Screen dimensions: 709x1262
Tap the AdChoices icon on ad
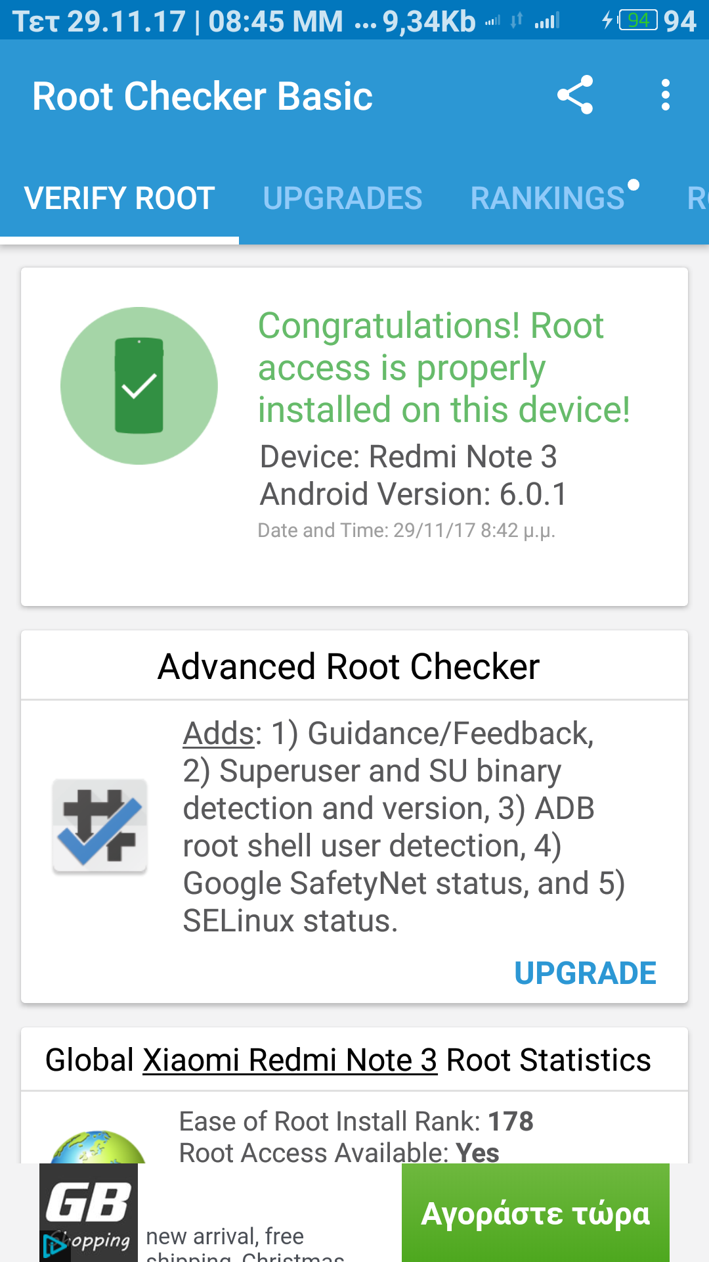click(x=52, y=1245)
